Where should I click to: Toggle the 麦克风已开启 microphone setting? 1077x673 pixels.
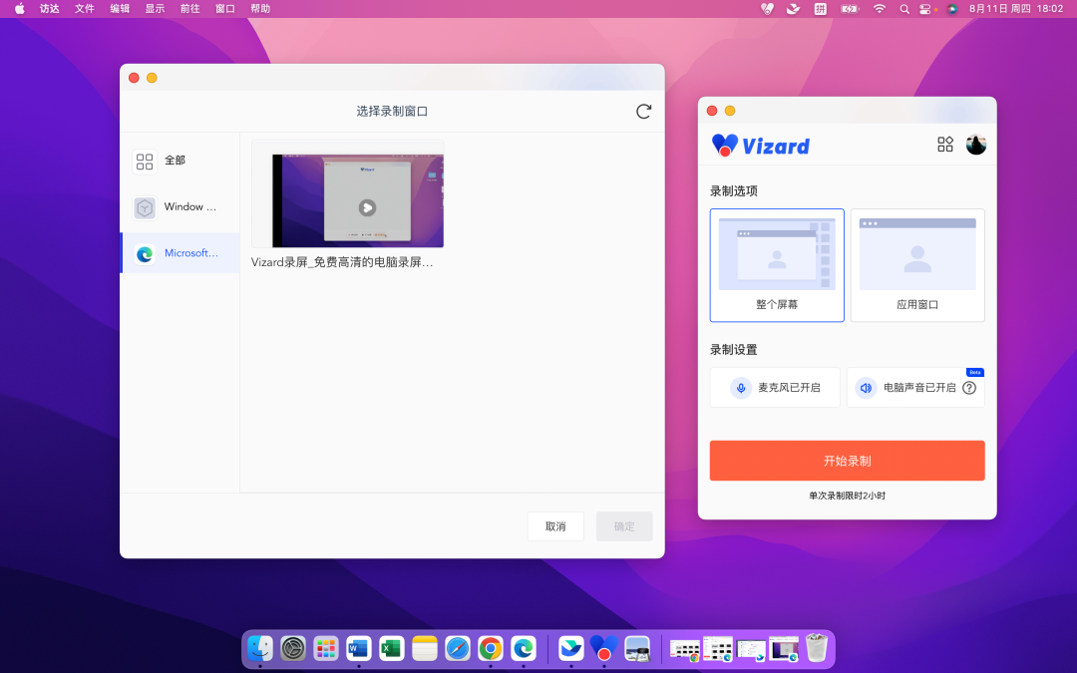[775, 387]
